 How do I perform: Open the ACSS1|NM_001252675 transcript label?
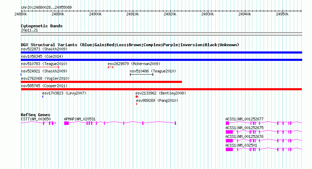click(x=244, y=128)
